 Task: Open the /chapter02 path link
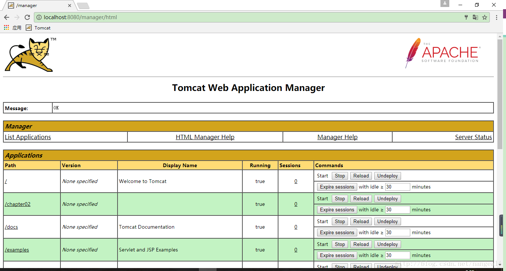point(18,204)
